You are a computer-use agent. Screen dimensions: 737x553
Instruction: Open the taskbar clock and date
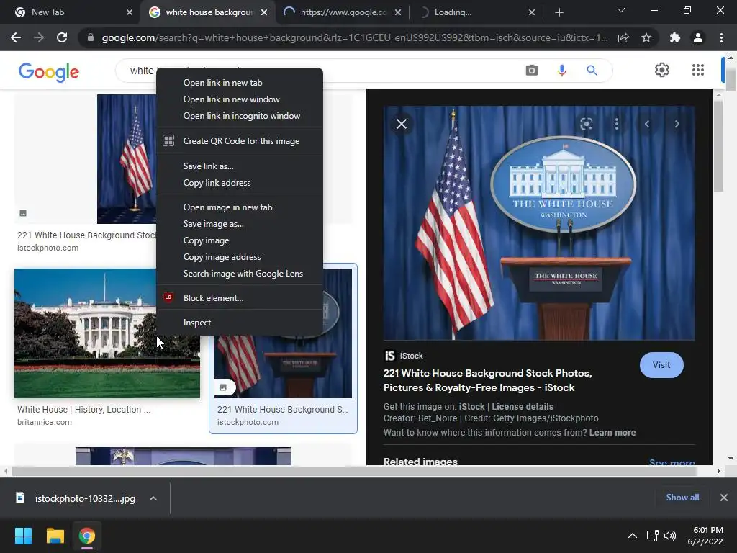[705, 536]
